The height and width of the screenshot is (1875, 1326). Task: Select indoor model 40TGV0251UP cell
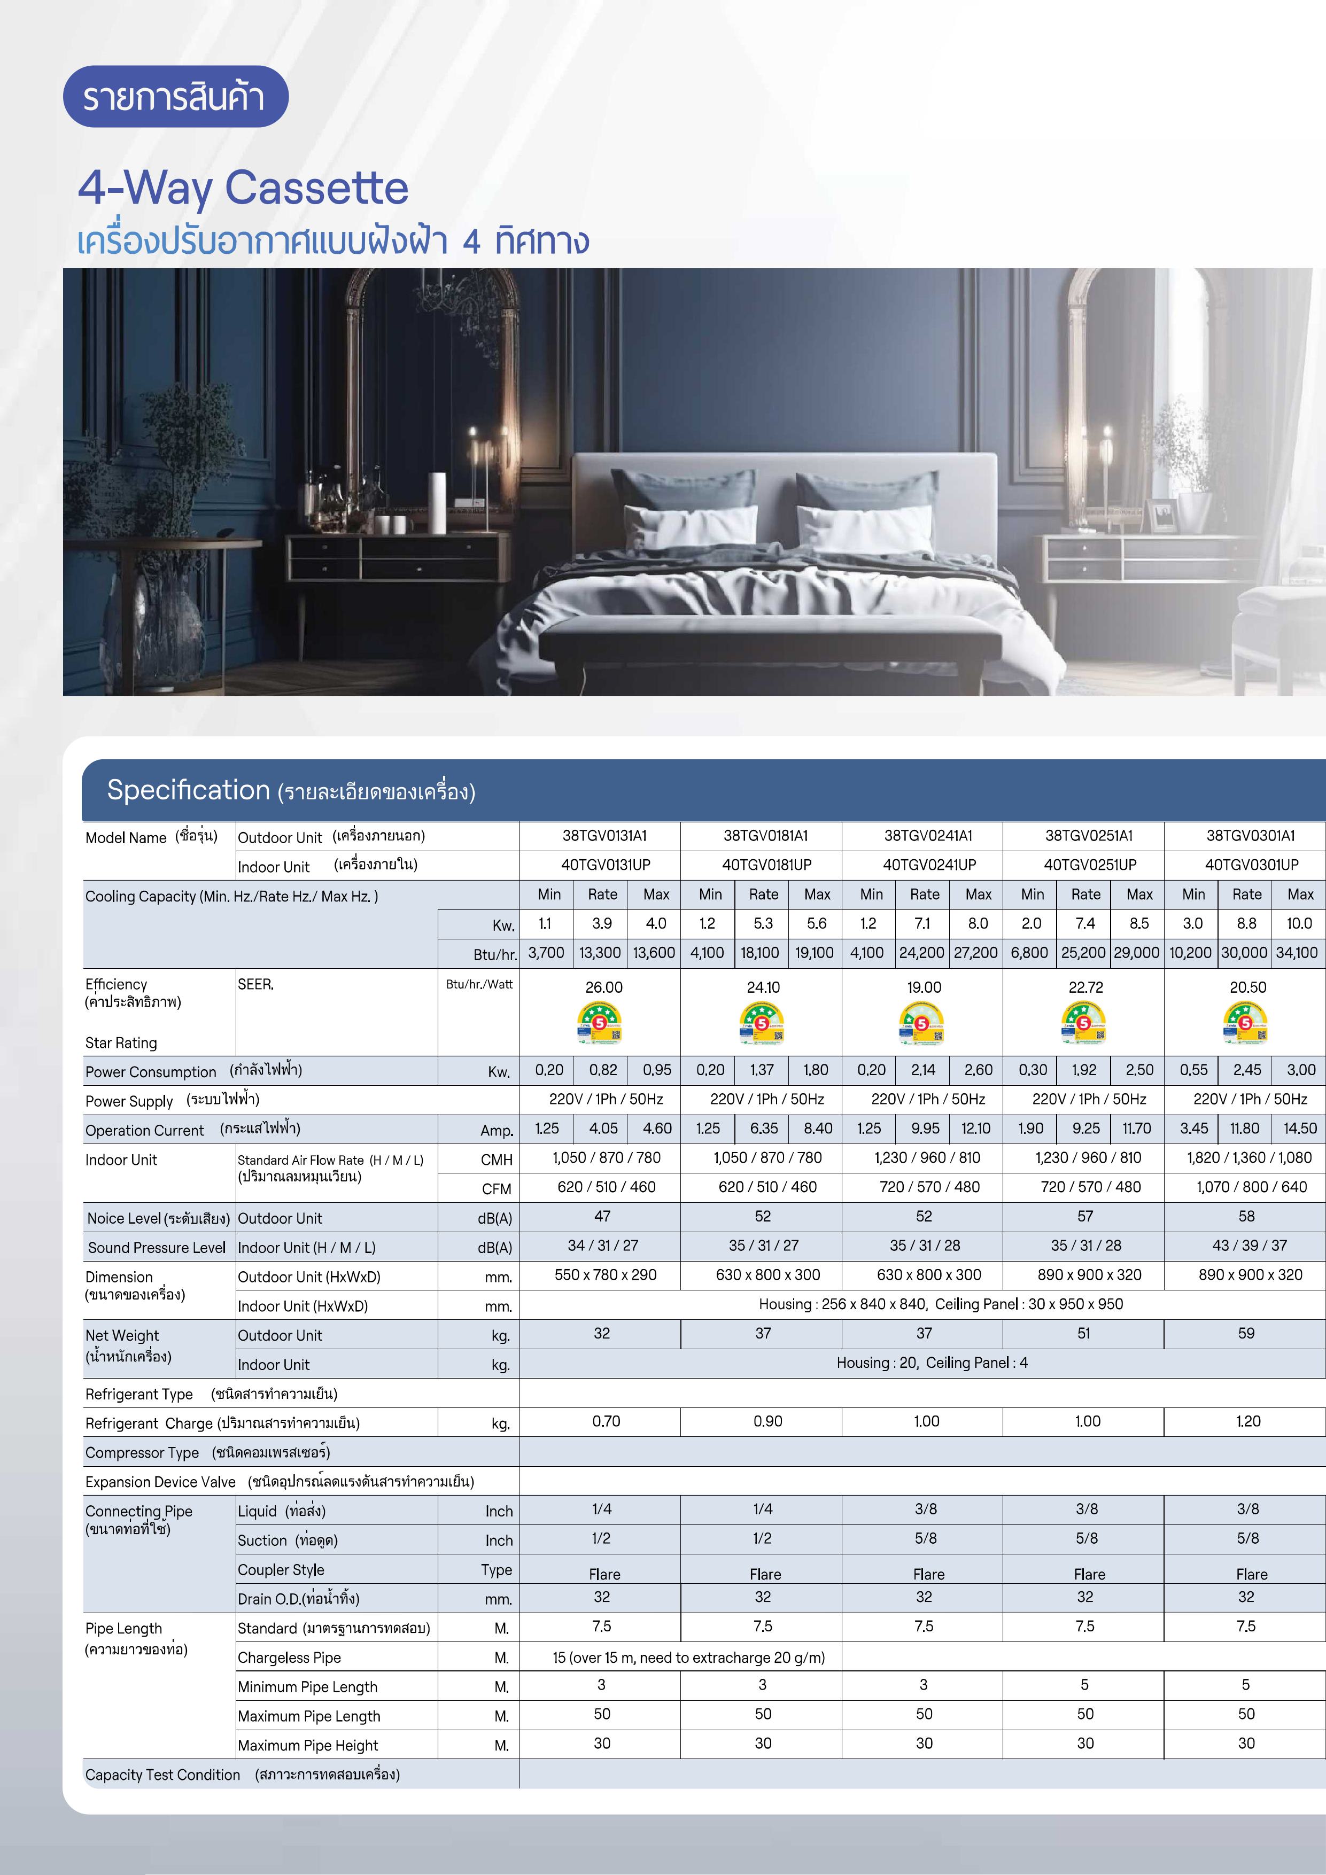[x=1089, y=865]
